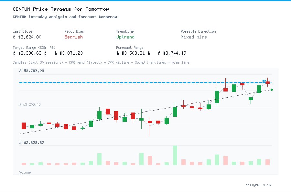Select the green 'Uptrend' value

pos(125,37)
